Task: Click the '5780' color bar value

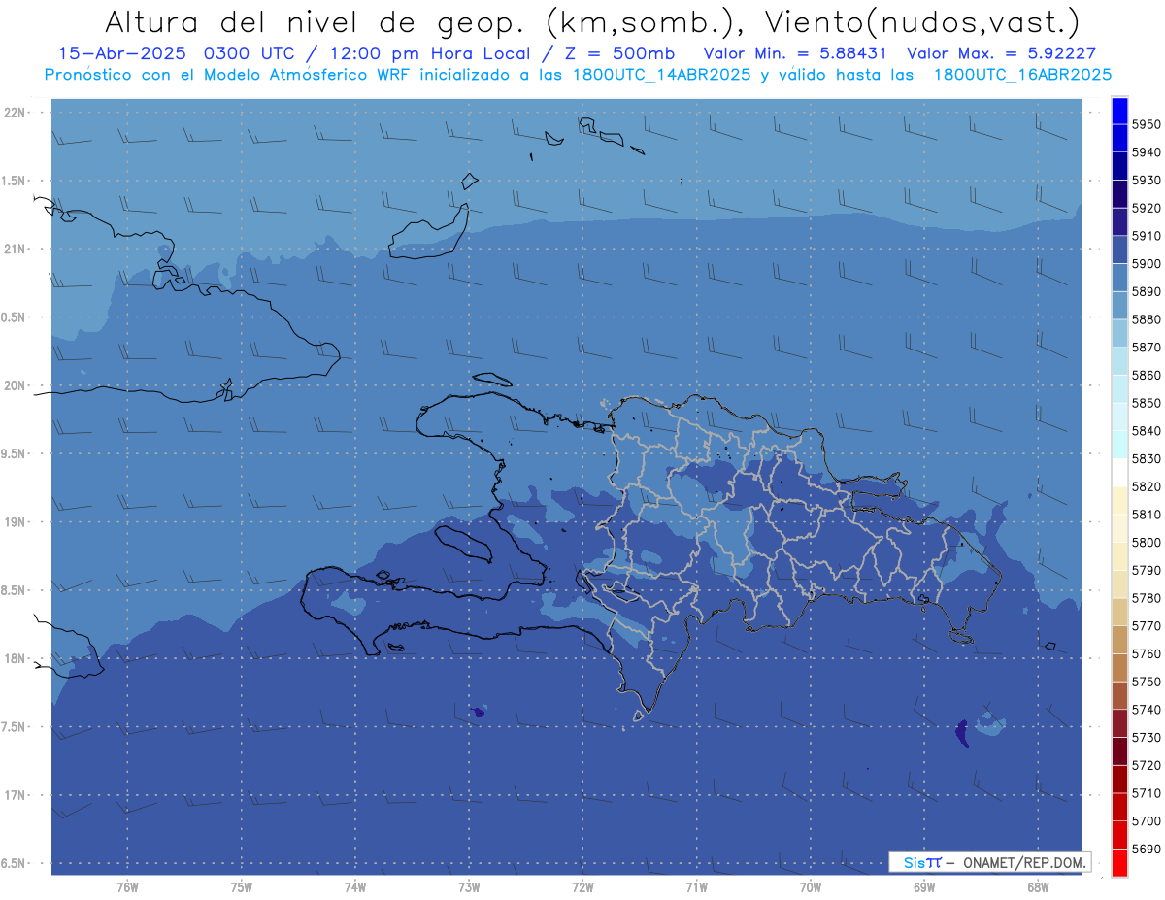Action: point(1147,598)
